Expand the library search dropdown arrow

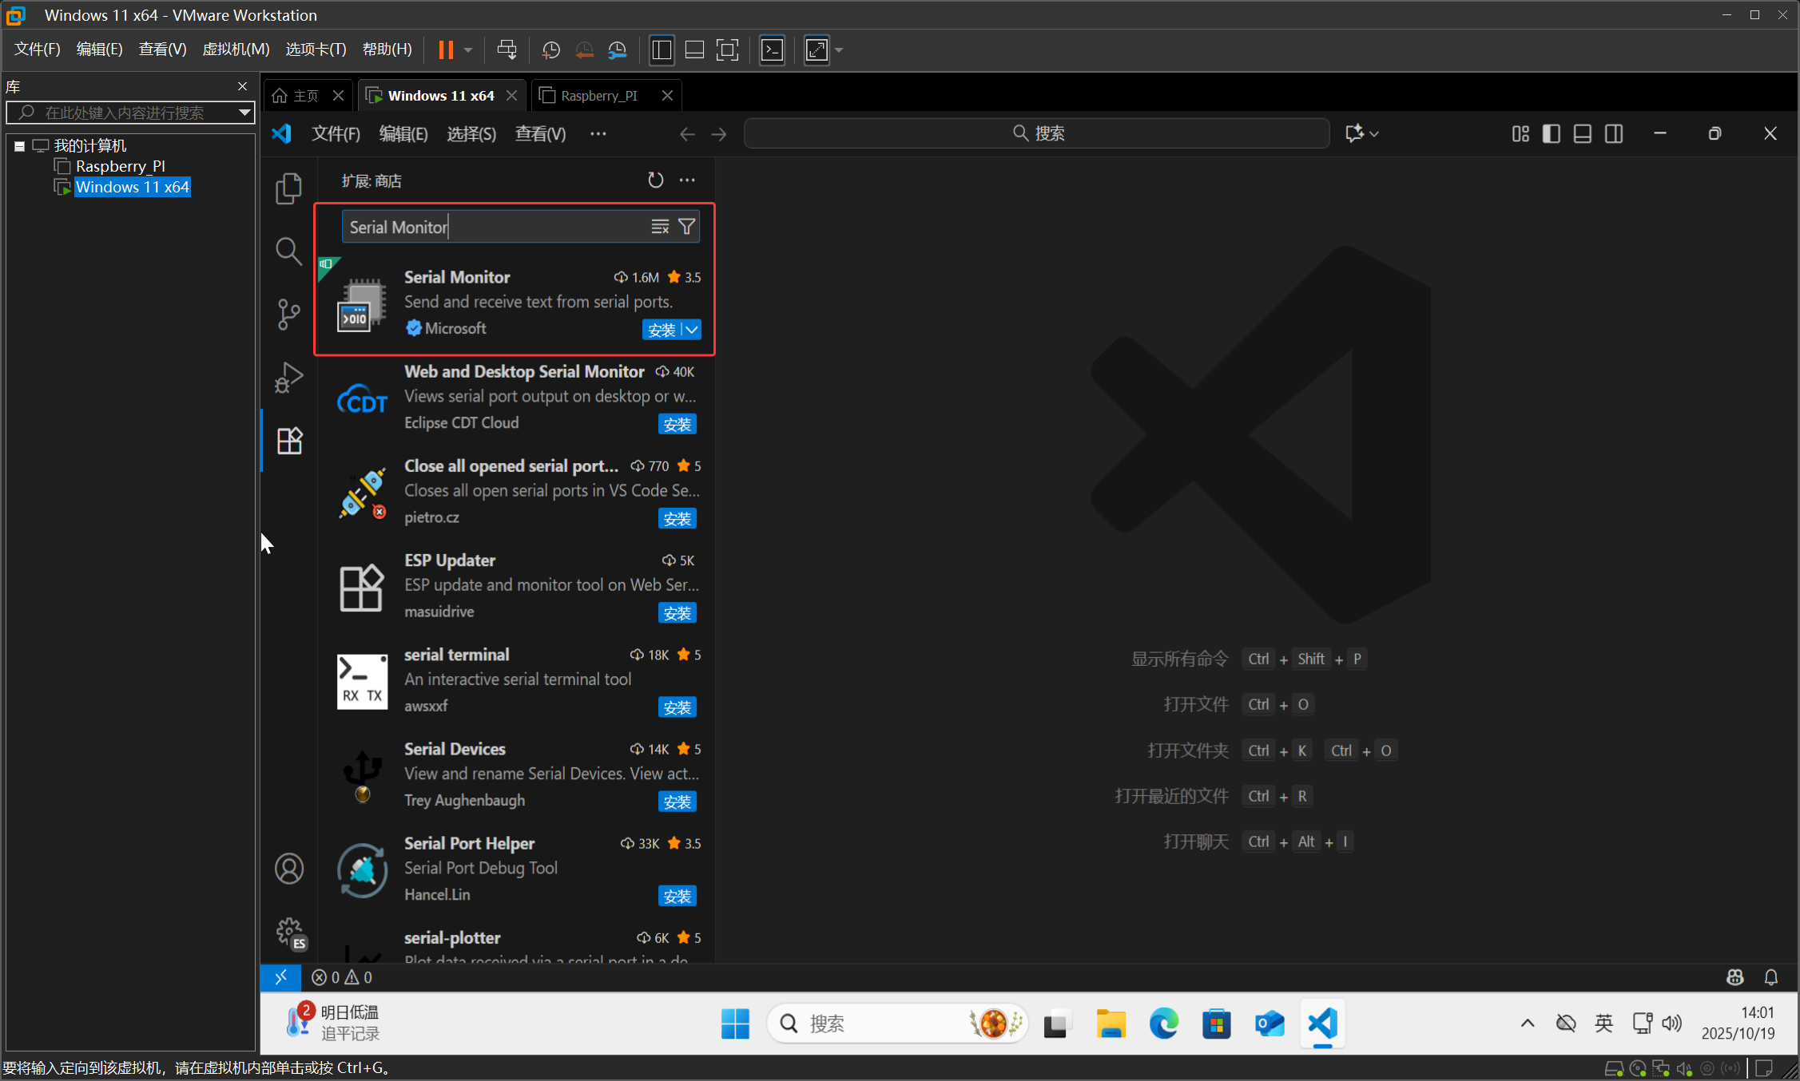[244, 113]
